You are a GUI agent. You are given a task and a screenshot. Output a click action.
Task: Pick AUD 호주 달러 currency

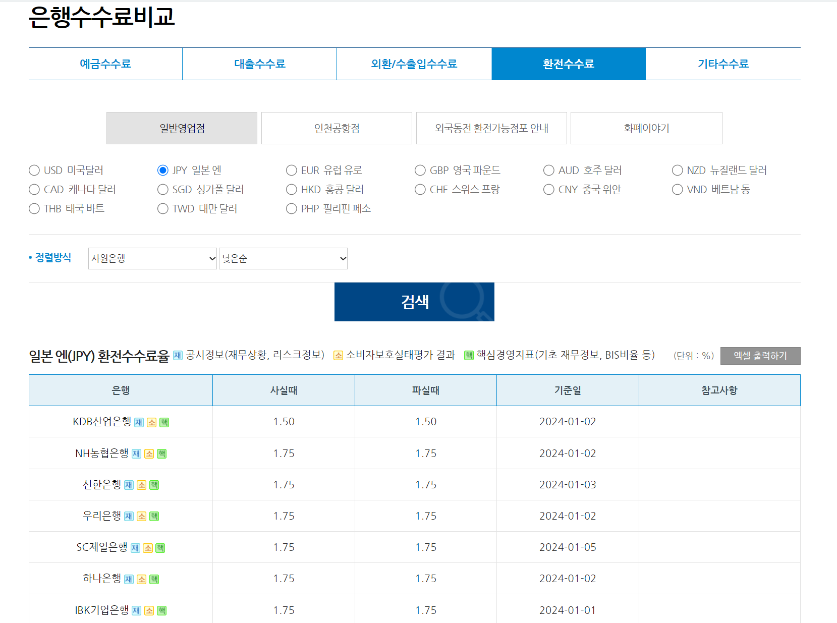click(x=549, y=171)
